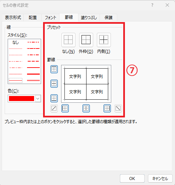Choose the なし line style

coord(16,42)
